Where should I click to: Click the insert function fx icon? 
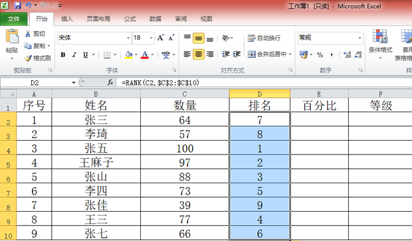[x=110, y=82]
